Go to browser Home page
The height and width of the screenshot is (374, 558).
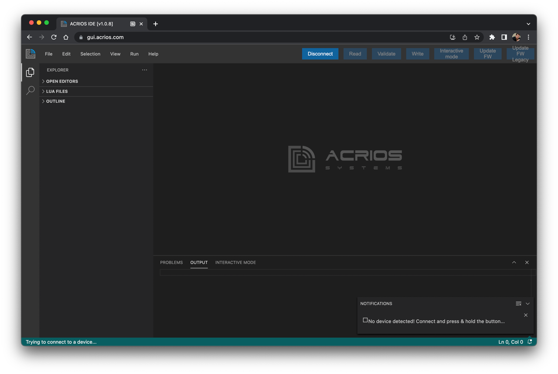point(66,37)
